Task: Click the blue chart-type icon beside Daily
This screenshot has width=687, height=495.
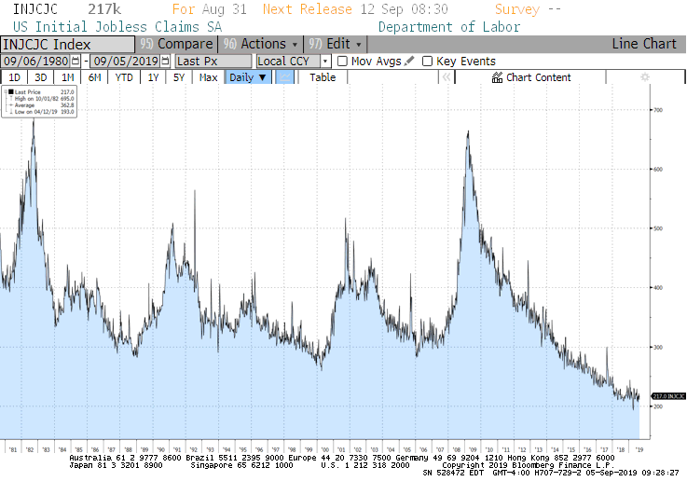Action: pos(284,78)
